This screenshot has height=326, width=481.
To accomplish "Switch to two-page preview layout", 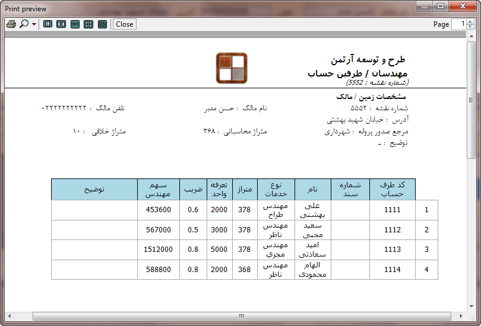I will (x=61, y=24).
